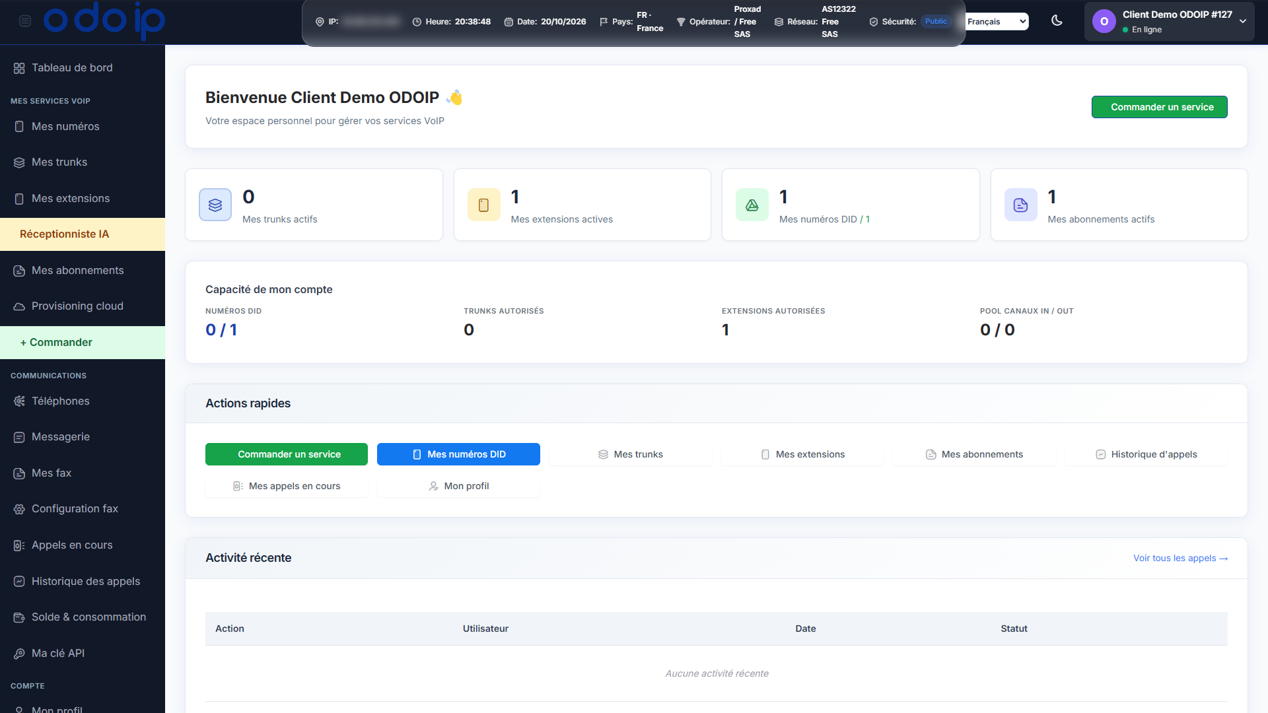
Task: Open Téléphones in Communications section
Action: tap(83, 401)
